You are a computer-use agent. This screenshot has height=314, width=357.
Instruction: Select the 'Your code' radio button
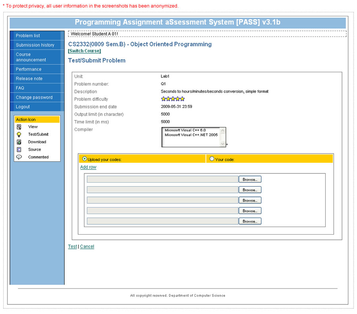click(211, 159)
